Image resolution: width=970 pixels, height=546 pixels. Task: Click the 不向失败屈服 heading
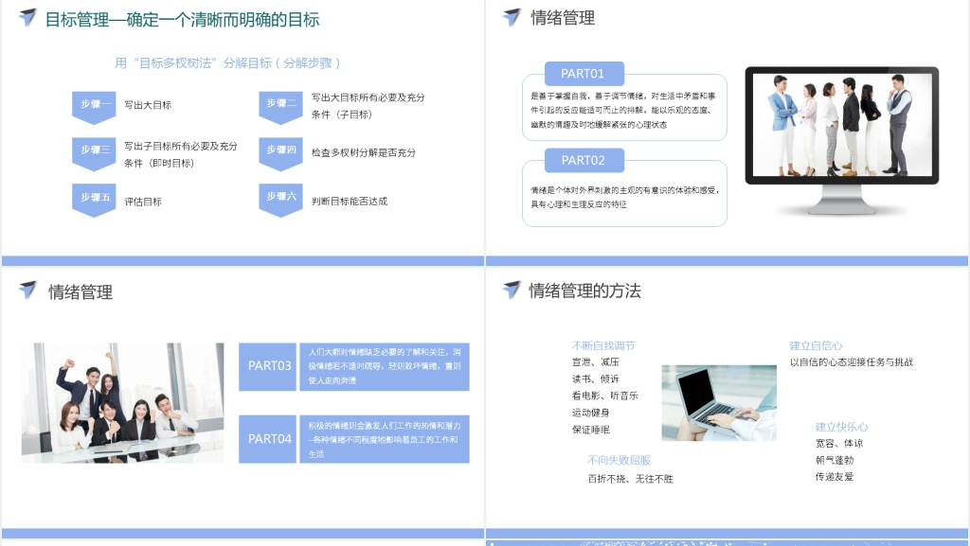[619, 461]
